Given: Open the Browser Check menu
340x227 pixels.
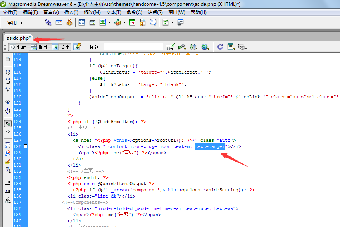Looking at the screenshot, I should pos(170,47).
